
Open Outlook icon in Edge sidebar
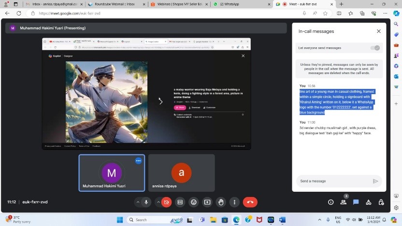click(x=396, y=76)
